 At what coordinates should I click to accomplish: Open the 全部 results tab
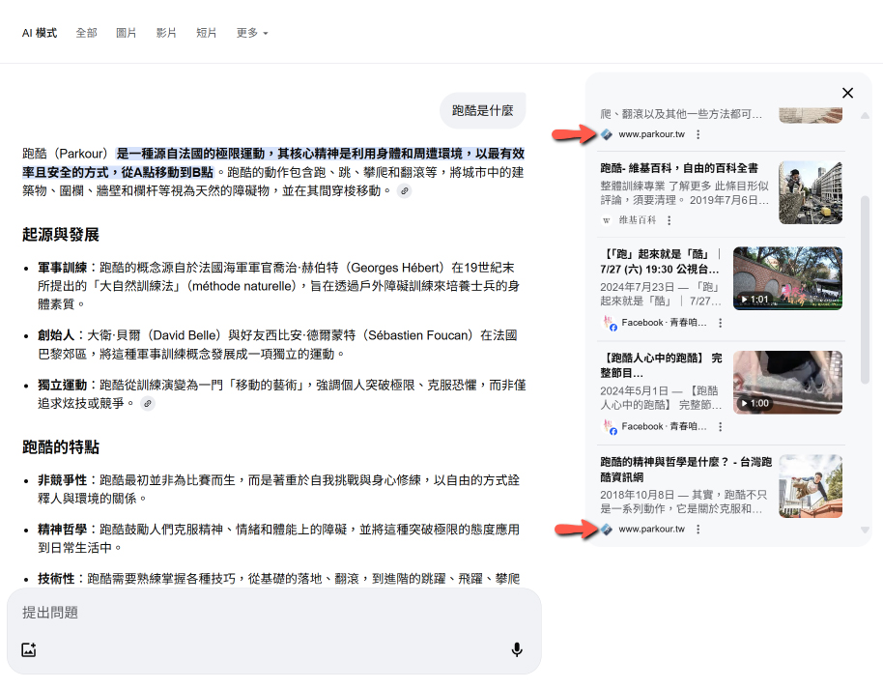point(87,33)
